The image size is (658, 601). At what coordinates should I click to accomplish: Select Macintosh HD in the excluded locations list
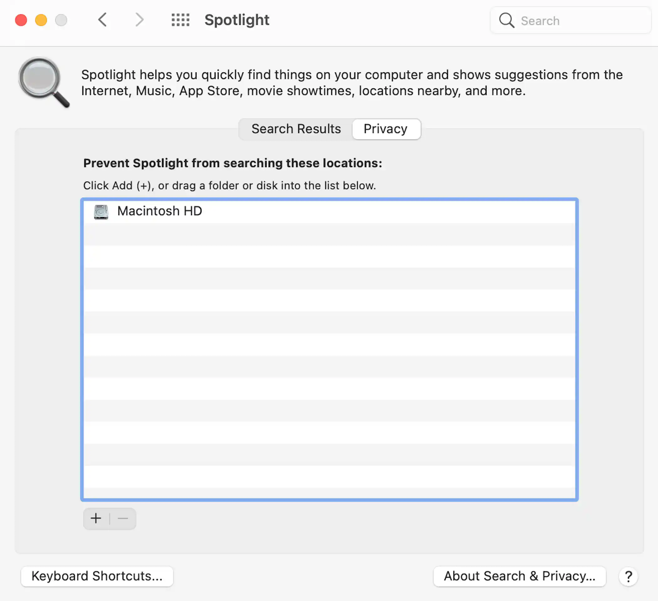pyautogui.click(x=160, y=211)
